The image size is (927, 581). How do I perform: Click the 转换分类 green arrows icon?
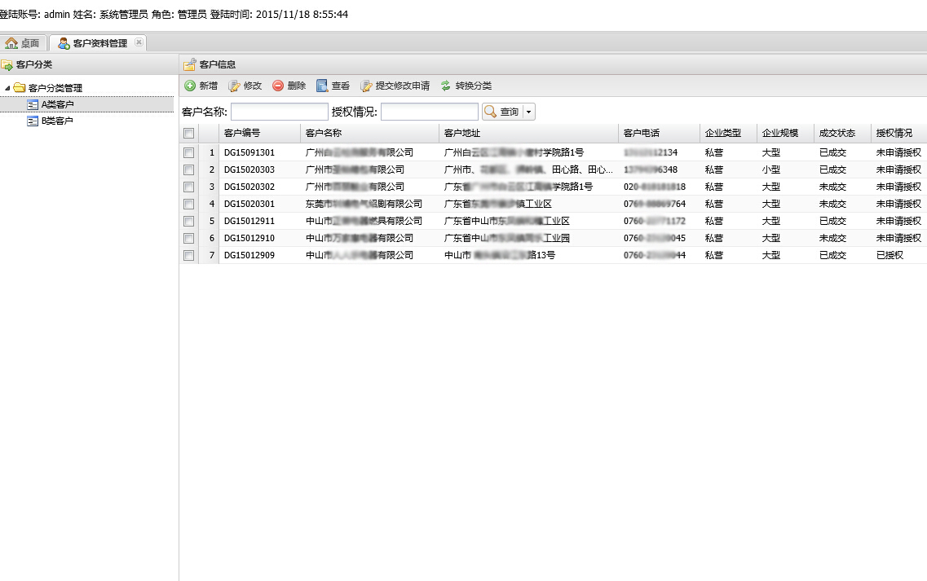(x=446, y=86)
